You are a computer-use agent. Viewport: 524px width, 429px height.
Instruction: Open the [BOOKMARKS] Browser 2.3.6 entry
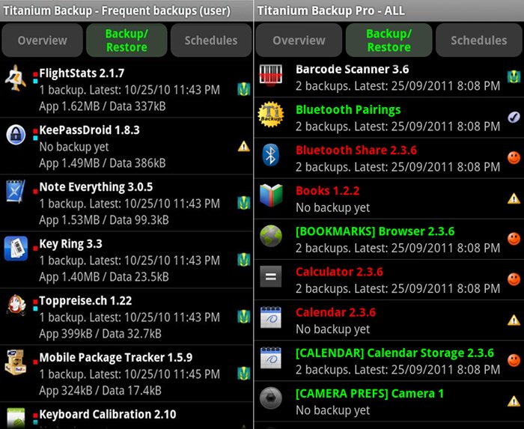pyautogui.click(x=389, y=240)
